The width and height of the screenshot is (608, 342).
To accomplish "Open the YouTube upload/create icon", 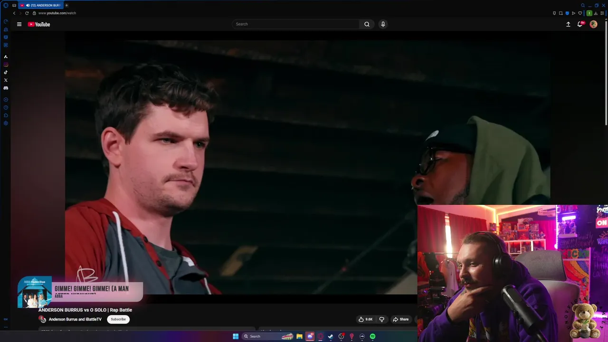I will tap(568, 24).
